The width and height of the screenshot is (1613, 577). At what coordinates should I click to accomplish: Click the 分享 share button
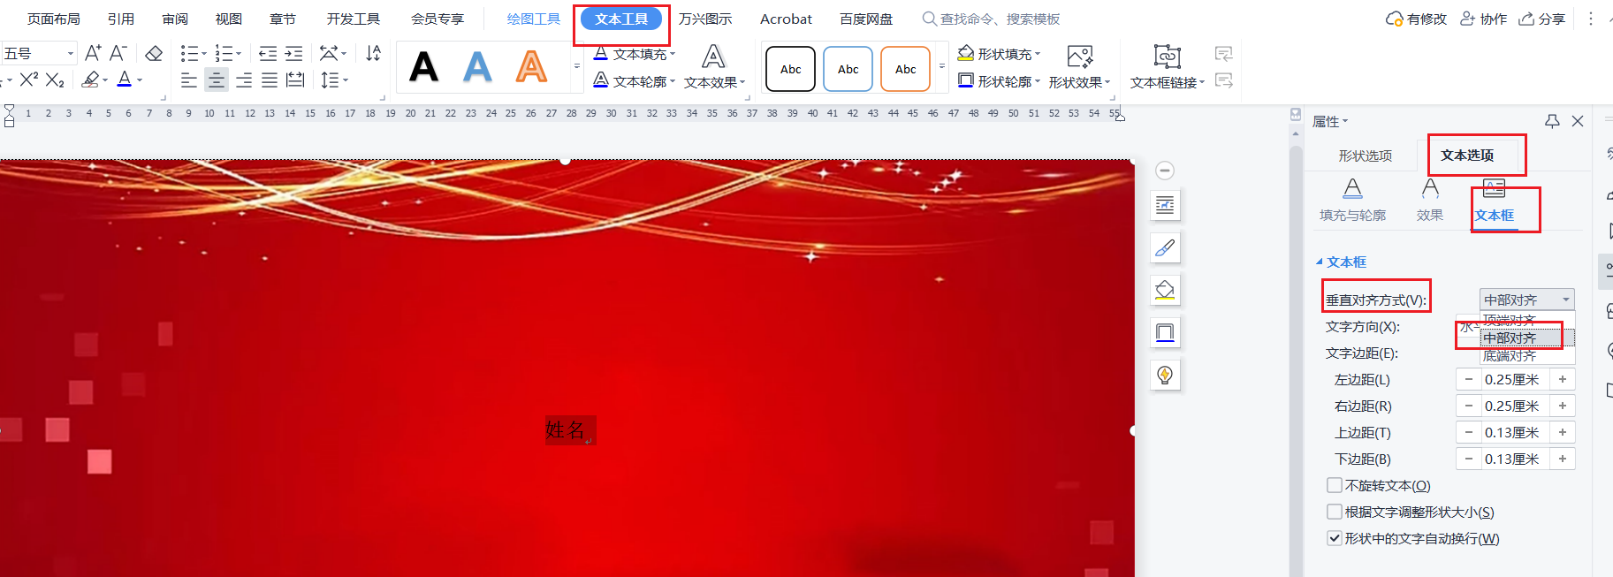1542,19
